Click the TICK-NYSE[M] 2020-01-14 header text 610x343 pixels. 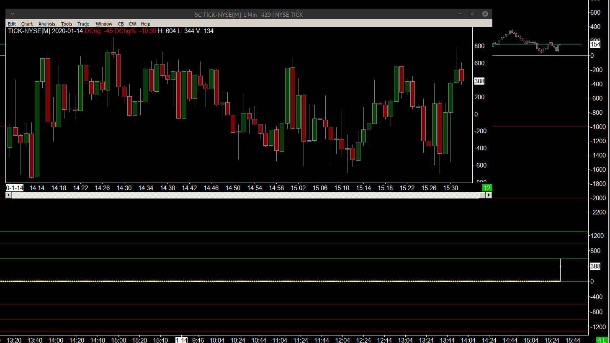click(x=46, y=31)
